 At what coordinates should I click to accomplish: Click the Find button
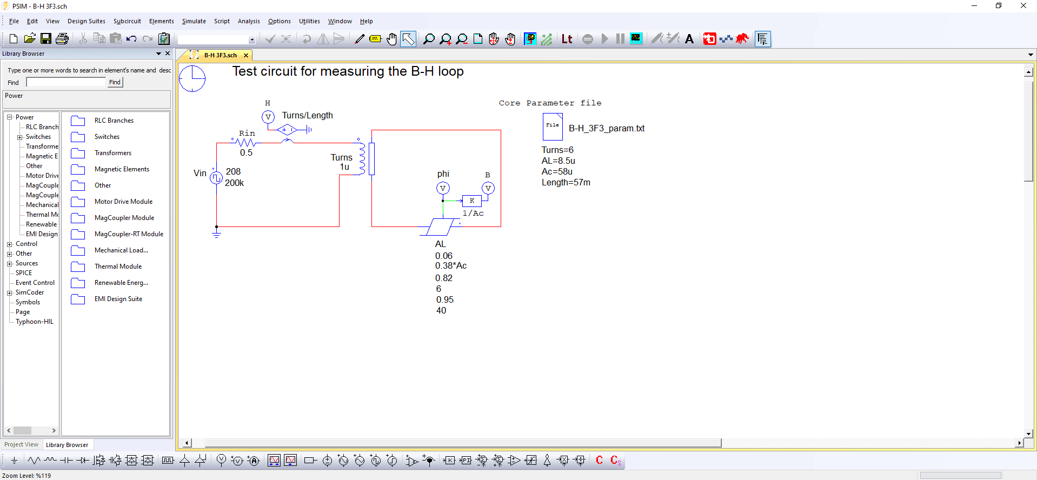tap(115, 82)
